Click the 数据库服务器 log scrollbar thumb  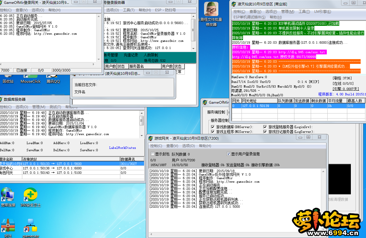click(142, 121)
